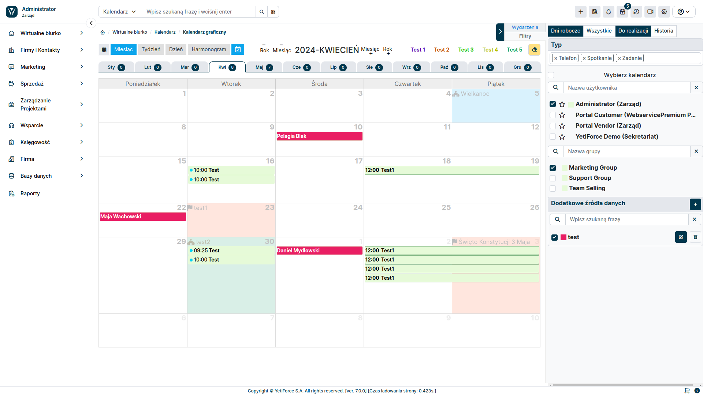Expand the Dodatkowe źródła danych section
The width and height of the screenshot is (703, 395).
click(588, 203)
